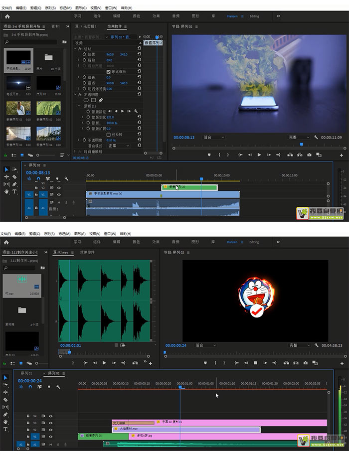Open Home screen icon in lower window
The image size is (349, 455).
pos(6,242)
